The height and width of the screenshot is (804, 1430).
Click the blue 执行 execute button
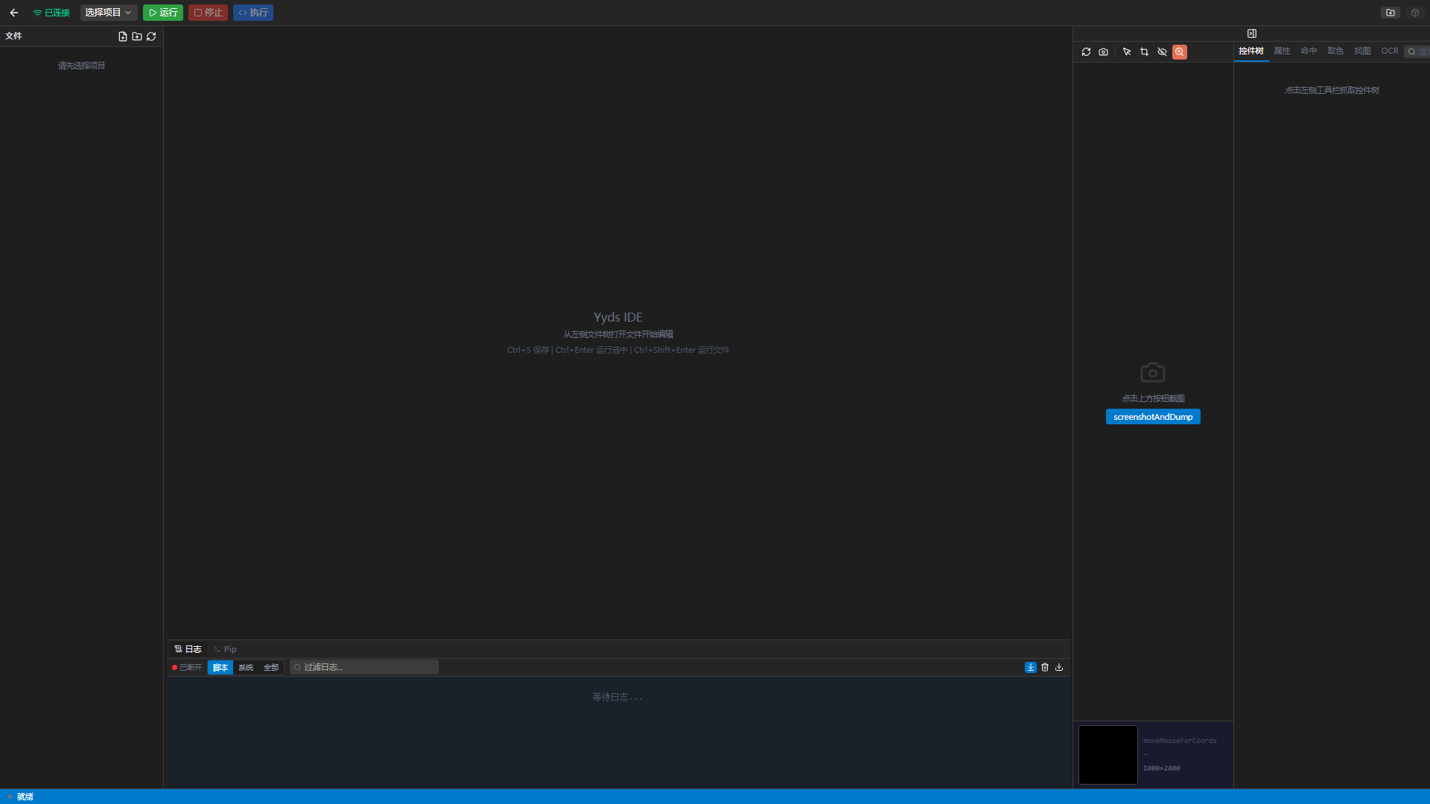(x=253, y=13)
